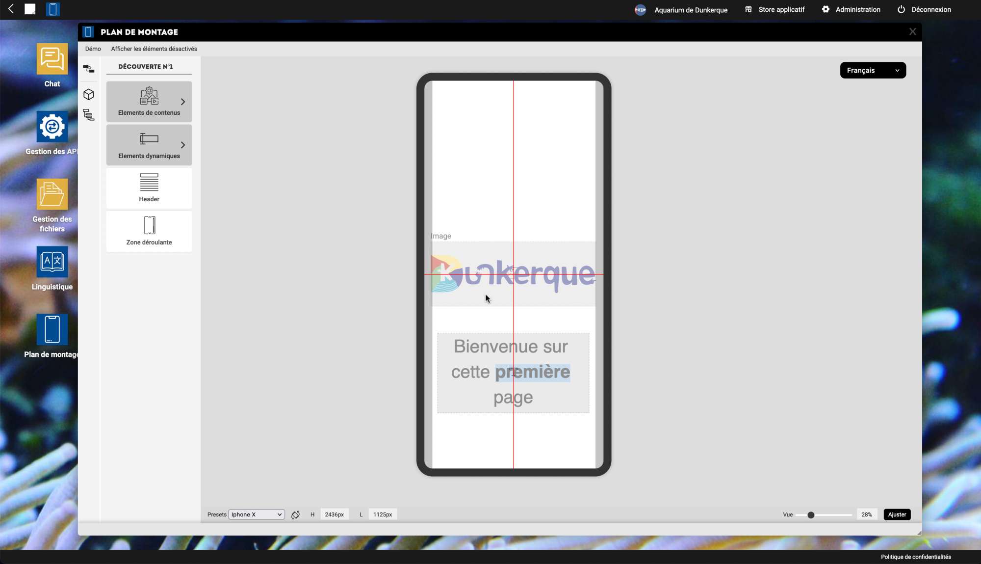Click the flow diagram icon in sidebar
981x564 pixels.
click(x=88, y=69)
